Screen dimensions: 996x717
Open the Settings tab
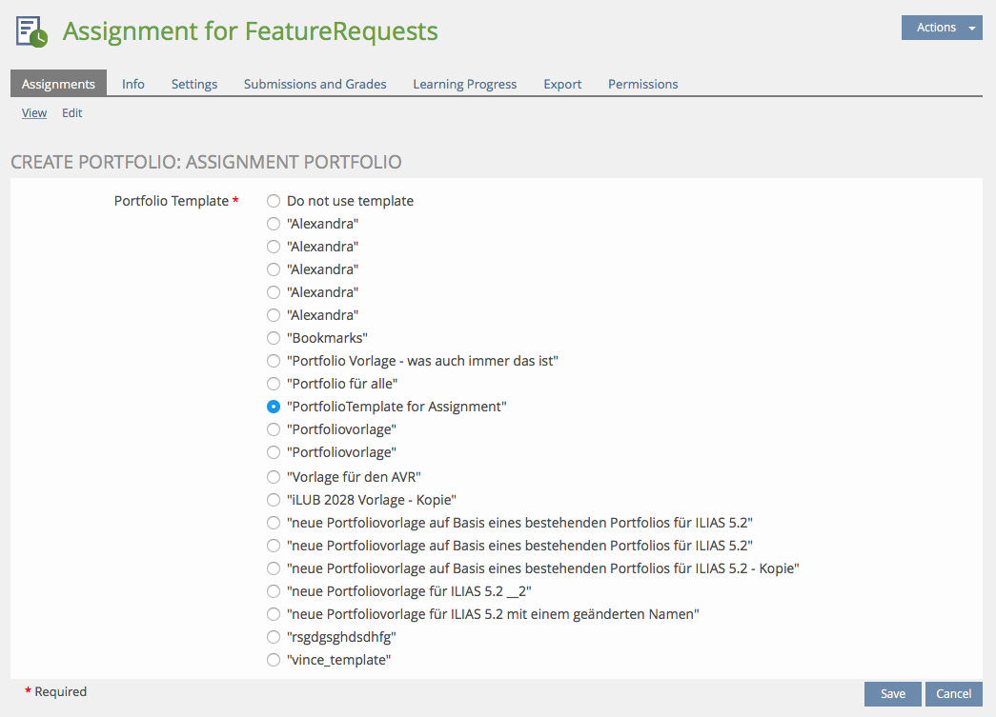pos(194,84)
